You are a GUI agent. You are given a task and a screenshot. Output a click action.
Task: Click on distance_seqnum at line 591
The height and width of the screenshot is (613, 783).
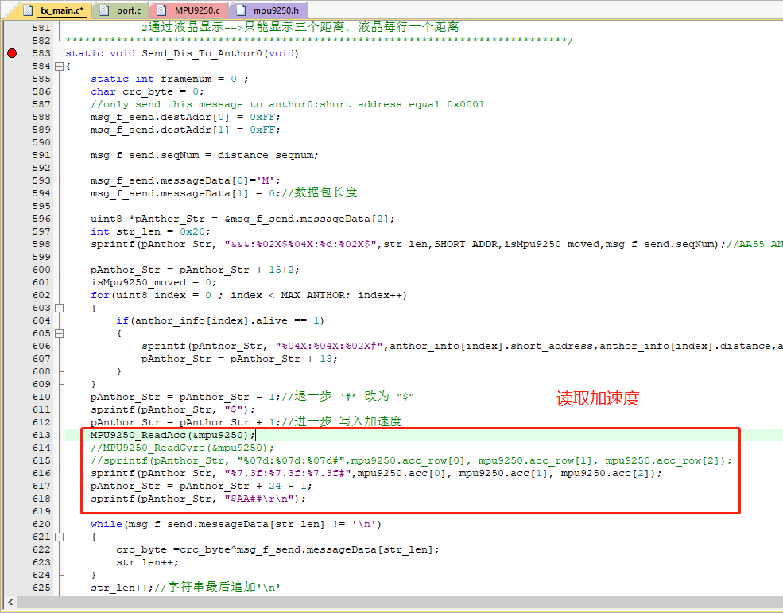[266, 155]
